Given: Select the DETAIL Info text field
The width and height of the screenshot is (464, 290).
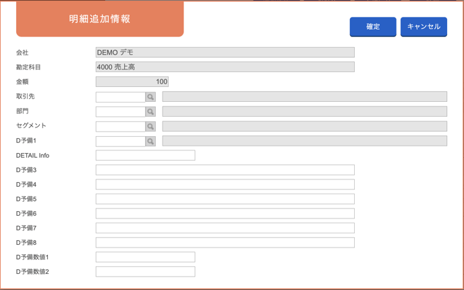Looking at the screenshot, I should click(145, 155).
